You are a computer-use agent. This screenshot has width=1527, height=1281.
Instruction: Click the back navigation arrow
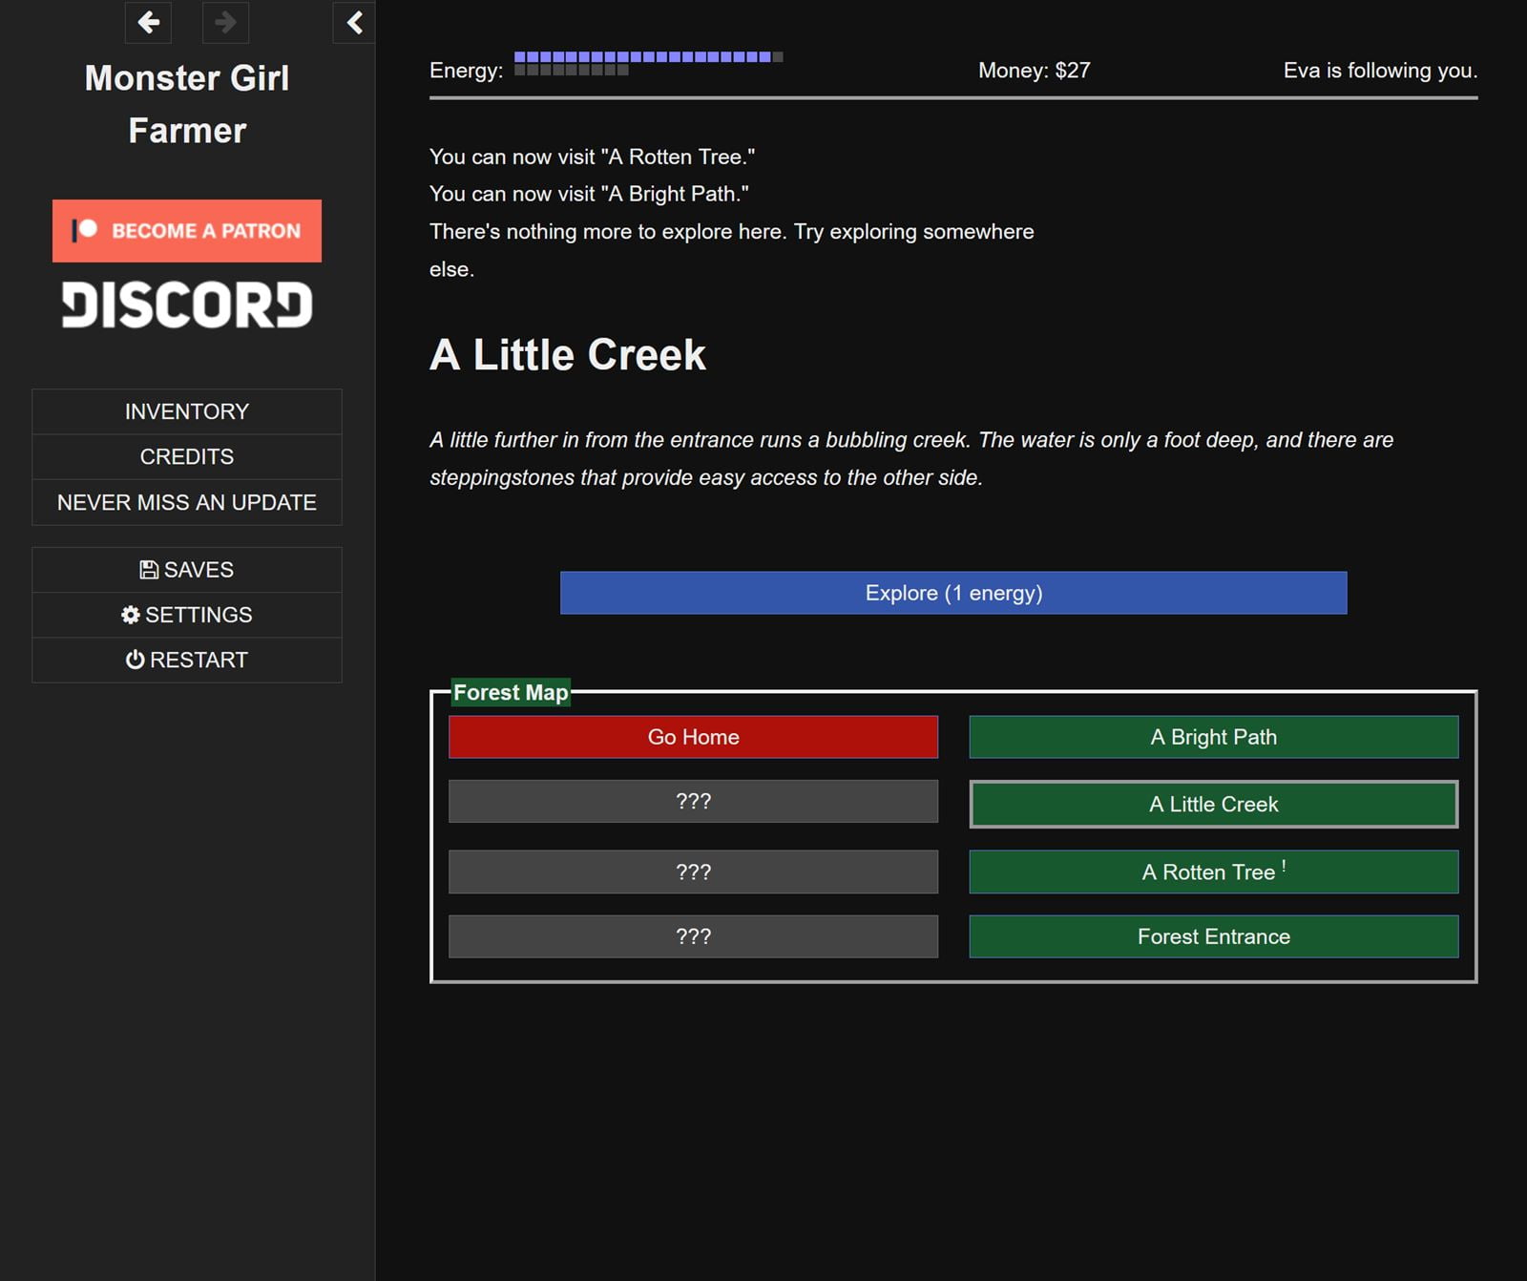tap(148, 23)
